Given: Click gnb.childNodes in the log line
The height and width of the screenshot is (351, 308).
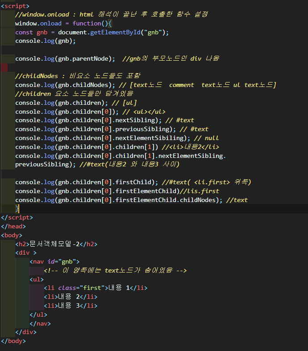Looking at the screenshot, I should pyautogui.click(x=83, y=85).
